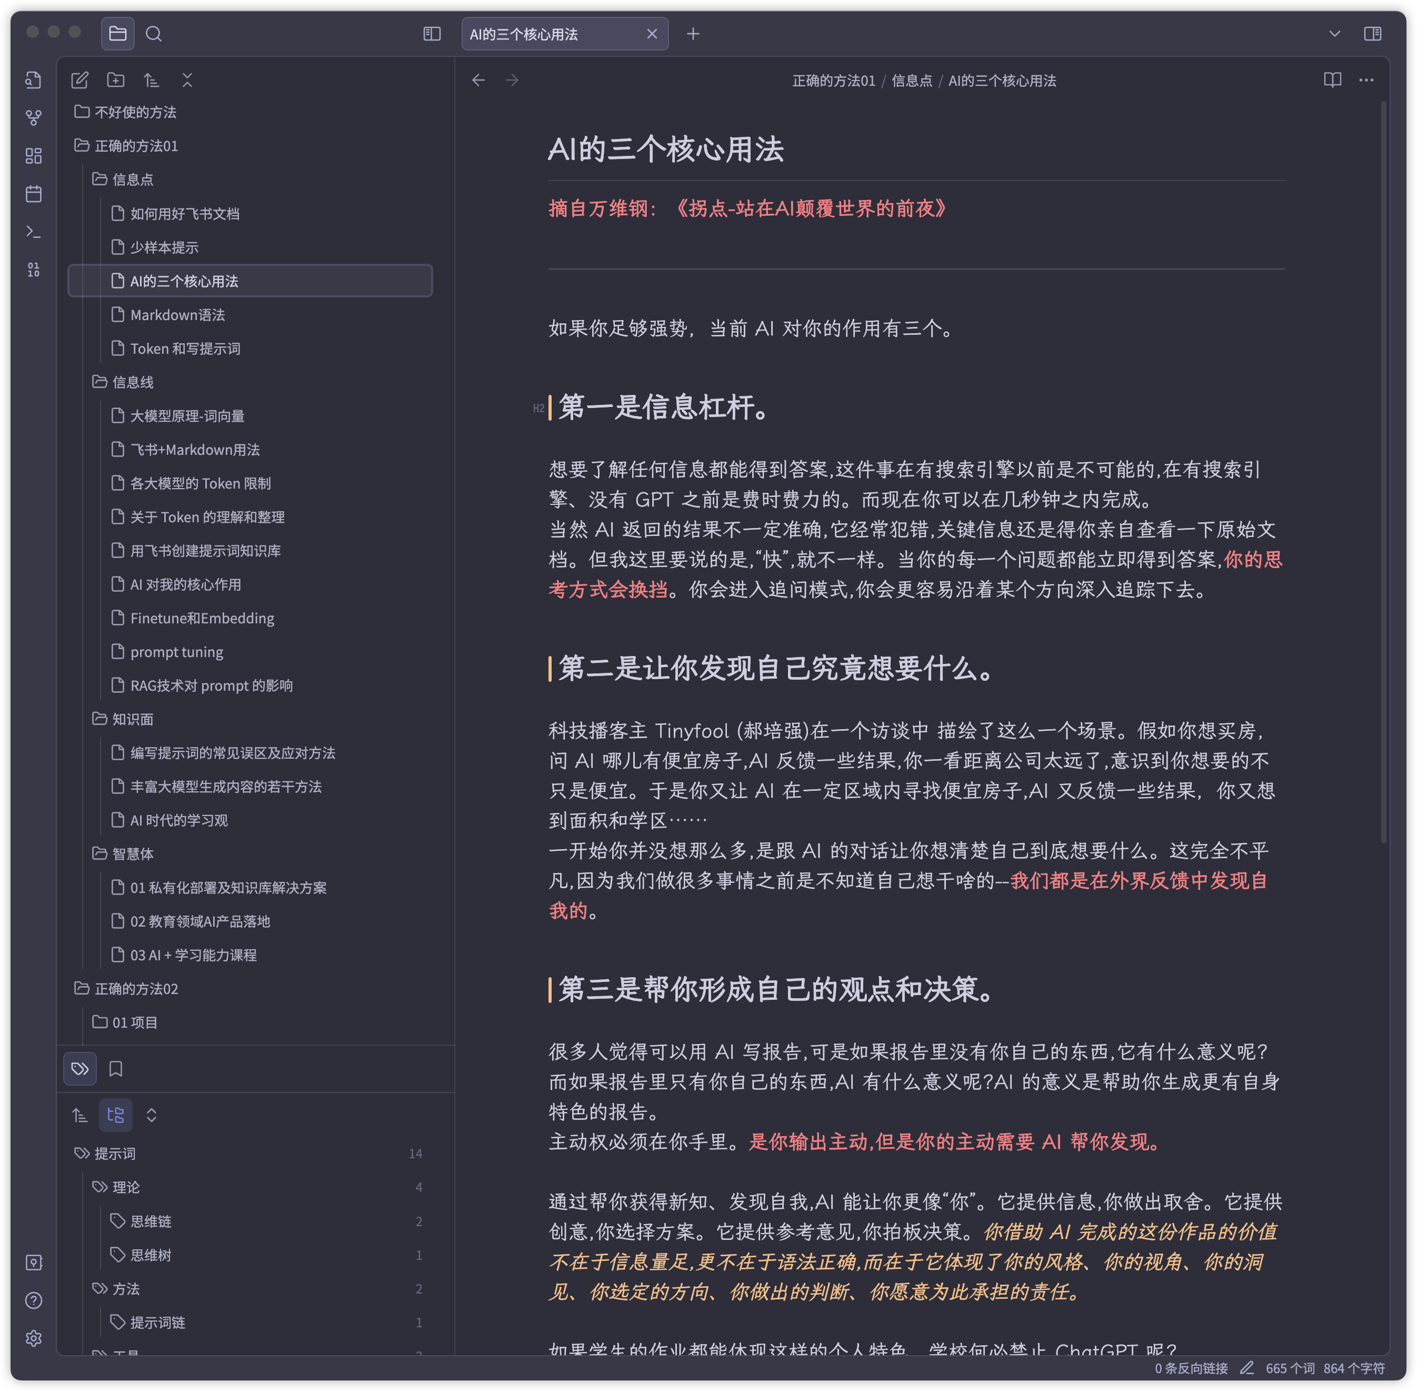Open note 02 教育领域AI产品落地
The height and width of the screenshot is (1391, 1417).
point(250,921)
